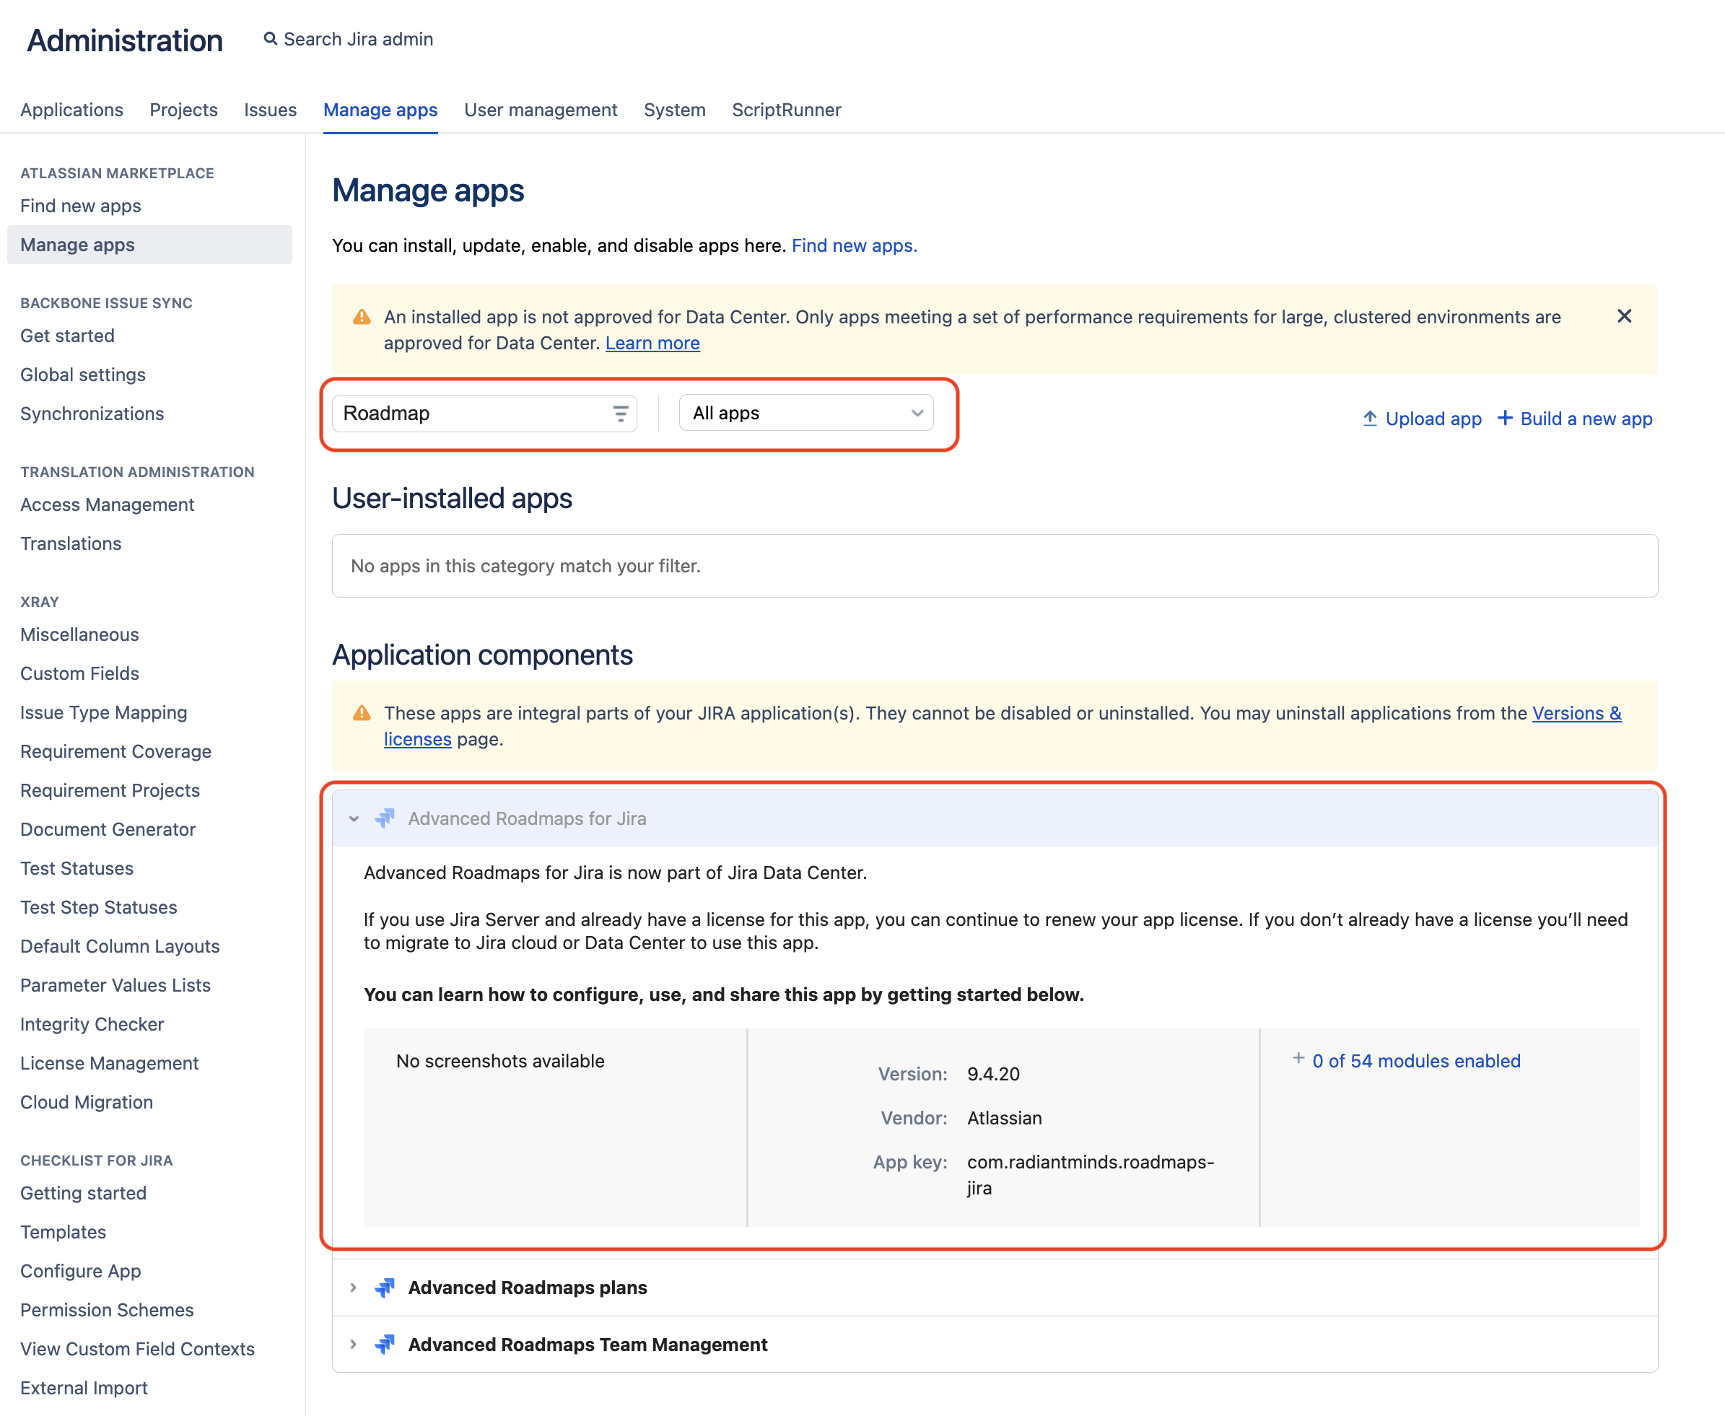Click the search magnifier icon
The image size is (1725, 1416).
(270, 39)
